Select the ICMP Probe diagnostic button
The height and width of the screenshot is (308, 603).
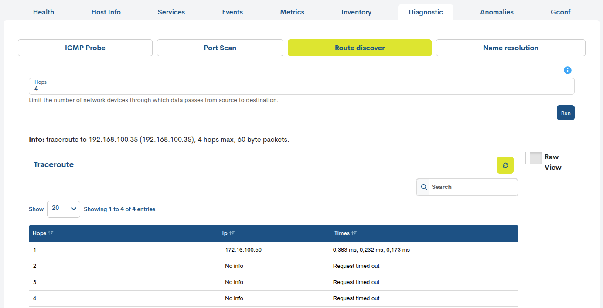[85, 48]
